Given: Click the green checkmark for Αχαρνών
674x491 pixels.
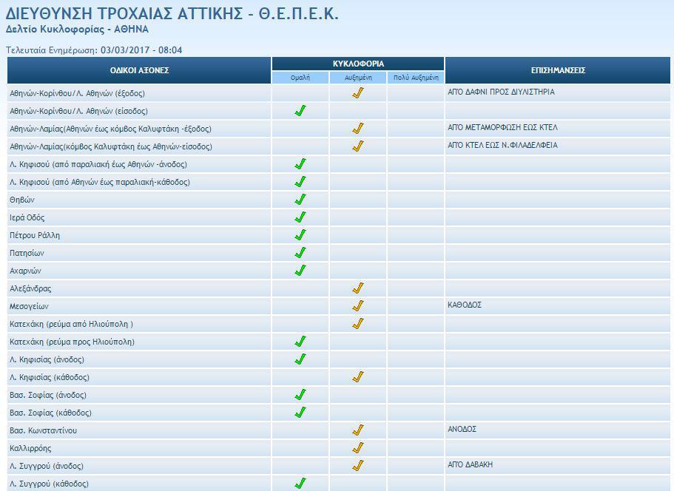Looking at the screenshot, I should click(x=300, y=271).
